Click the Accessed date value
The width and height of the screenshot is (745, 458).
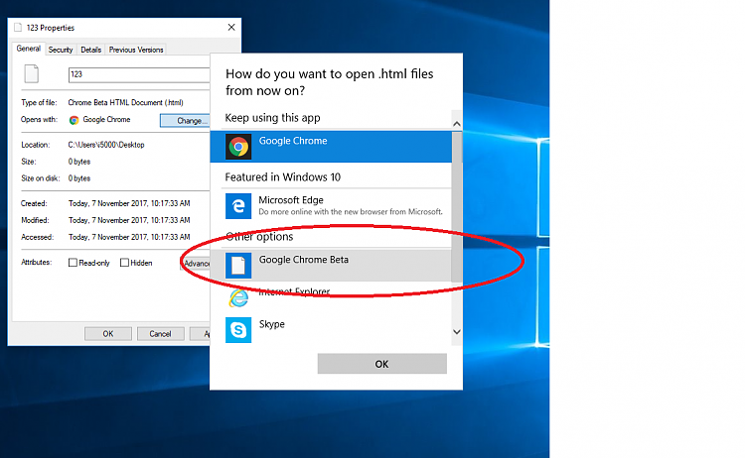[x=129, y=237]
